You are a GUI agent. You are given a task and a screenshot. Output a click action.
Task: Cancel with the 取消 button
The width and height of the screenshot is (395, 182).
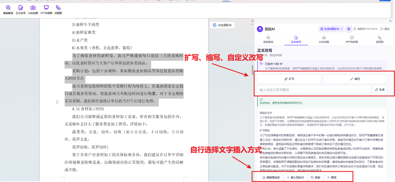pos(331,178)
